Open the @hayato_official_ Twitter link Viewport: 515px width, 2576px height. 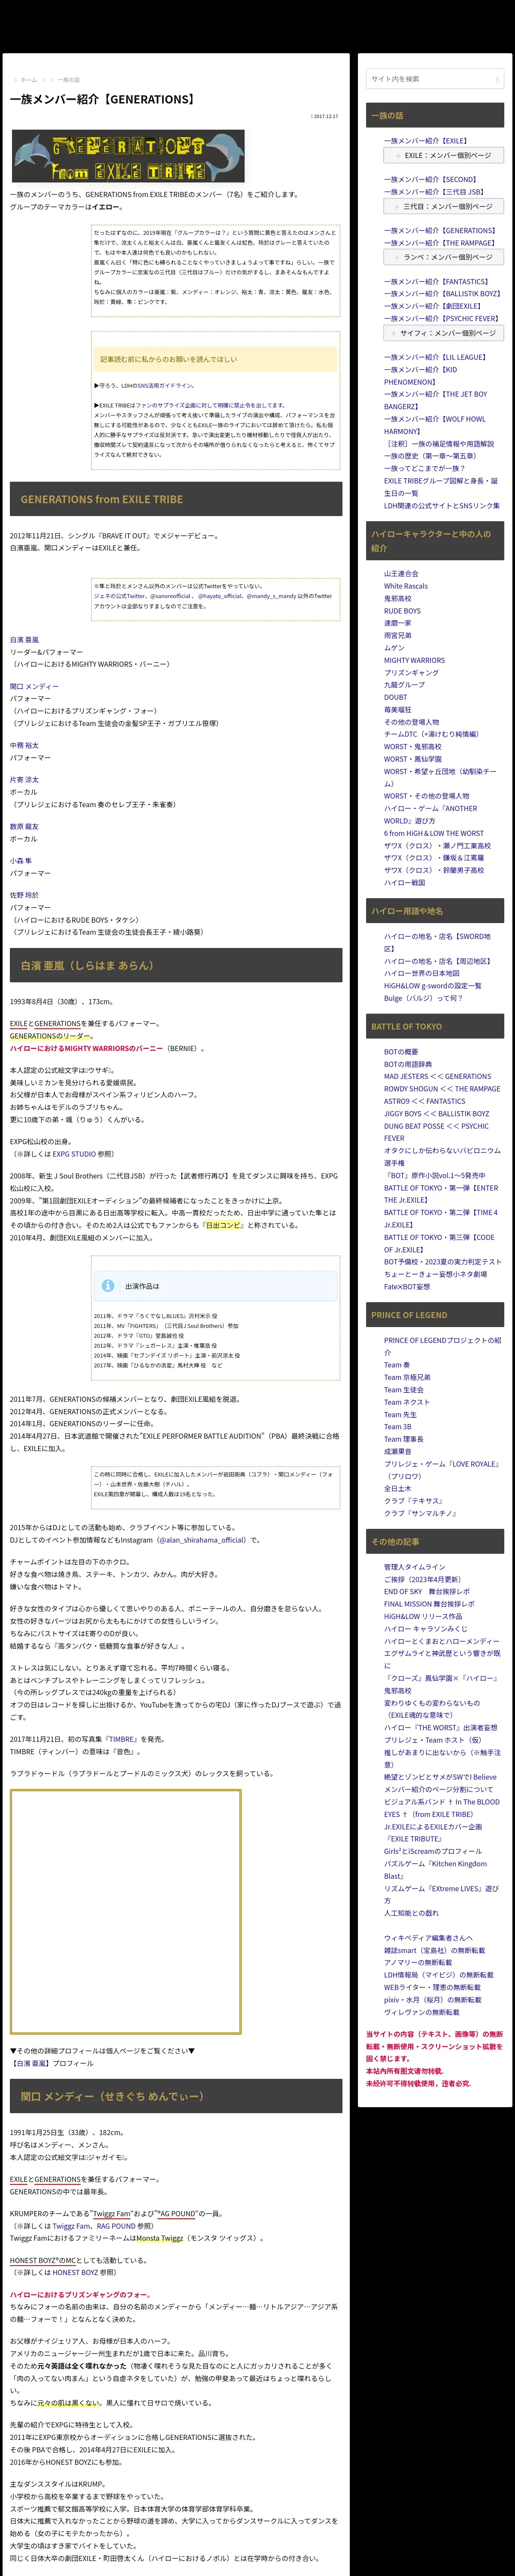[220, 596]
